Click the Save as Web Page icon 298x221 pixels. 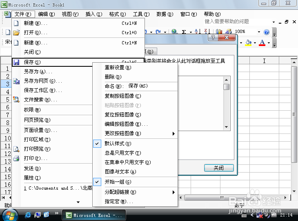pos(17,81)
